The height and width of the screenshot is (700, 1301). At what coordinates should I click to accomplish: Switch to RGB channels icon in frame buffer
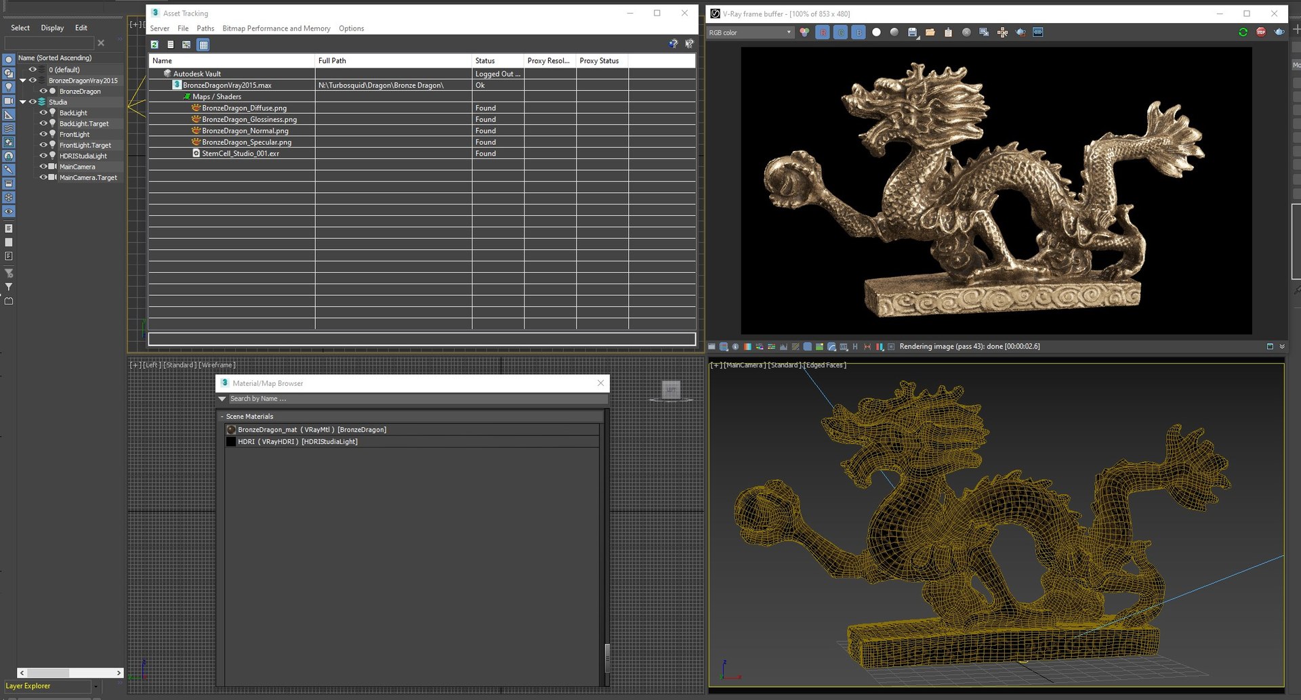coord(804,32)
